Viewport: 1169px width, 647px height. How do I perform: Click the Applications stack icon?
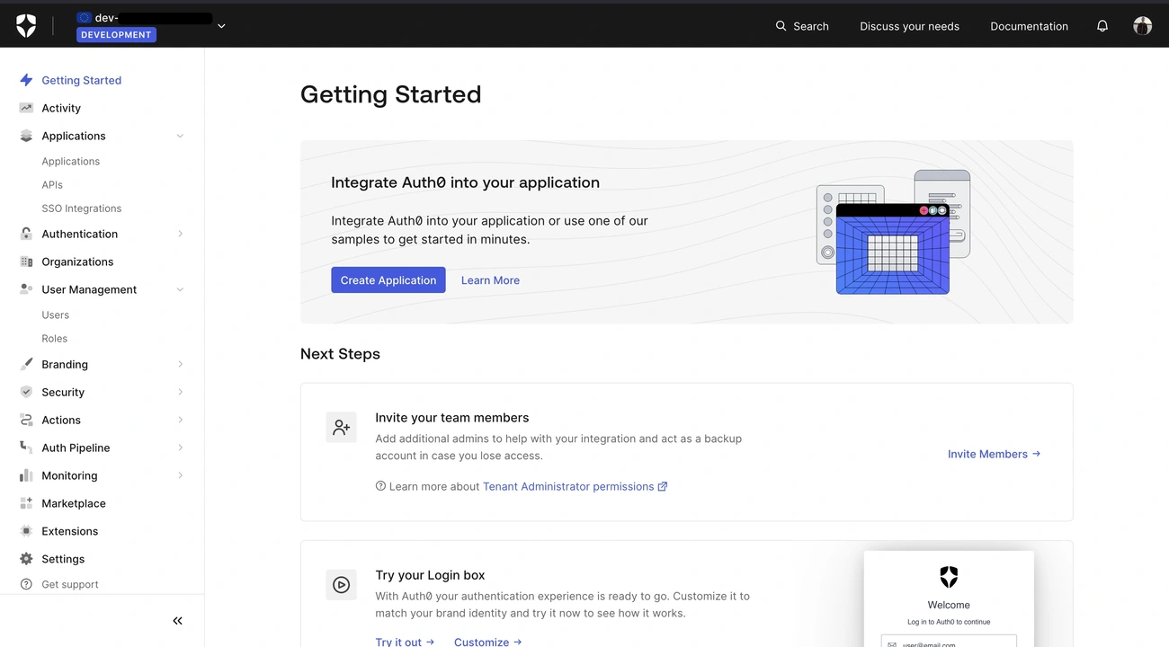click(x=26, y=136)
